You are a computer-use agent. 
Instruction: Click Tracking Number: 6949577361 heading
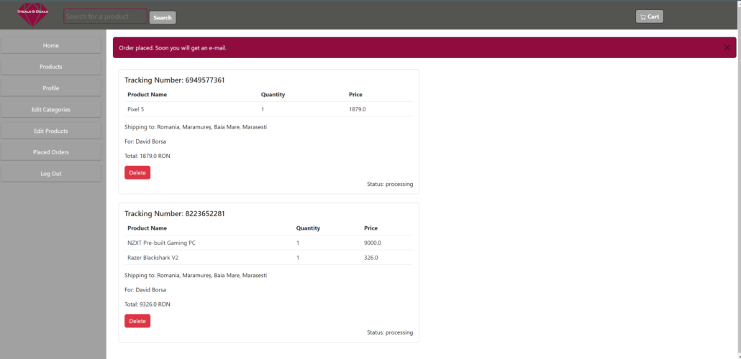coord(174,80)
